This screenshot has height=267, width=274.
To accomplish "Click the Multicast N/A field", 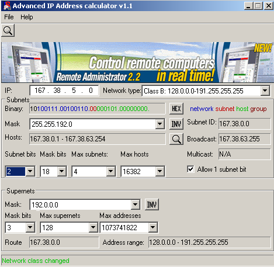I will pos(244,154).
